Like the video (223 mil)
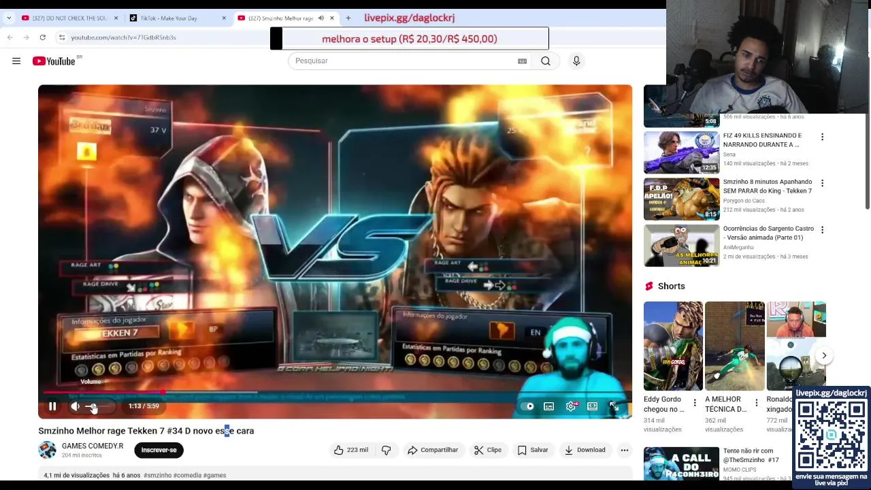Image resolution: width=871 pixels, height=490 pixels. pyautogui.click(x=351, y=450)
